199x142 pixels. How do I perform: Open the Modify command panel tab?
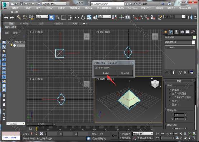point(171,32)
